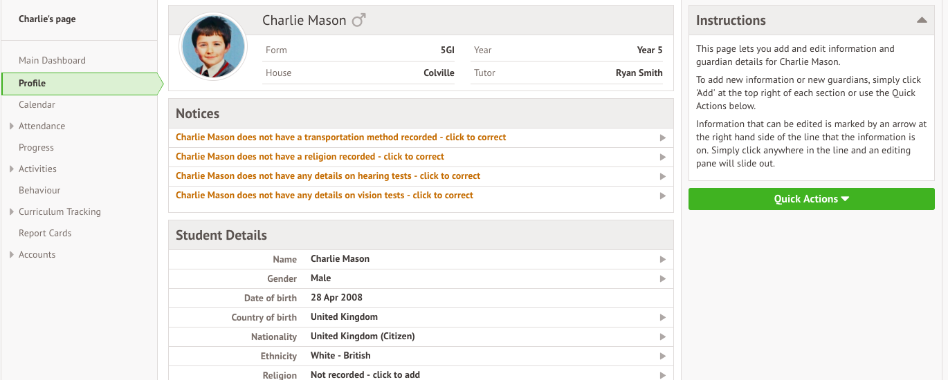Open the Quick Actions dropdown
The height and width of the screenshot is (380, 948).
click(x=811, y=199)
